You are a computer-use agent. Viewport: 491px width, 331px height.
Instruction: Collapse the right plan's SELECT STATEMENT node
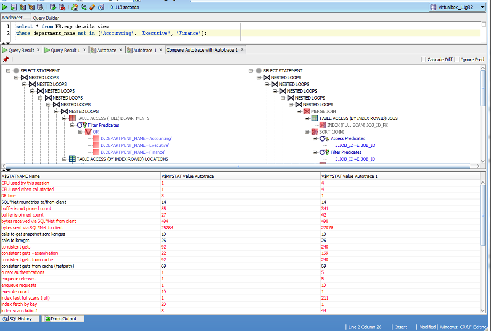click(x=251, y=71)
